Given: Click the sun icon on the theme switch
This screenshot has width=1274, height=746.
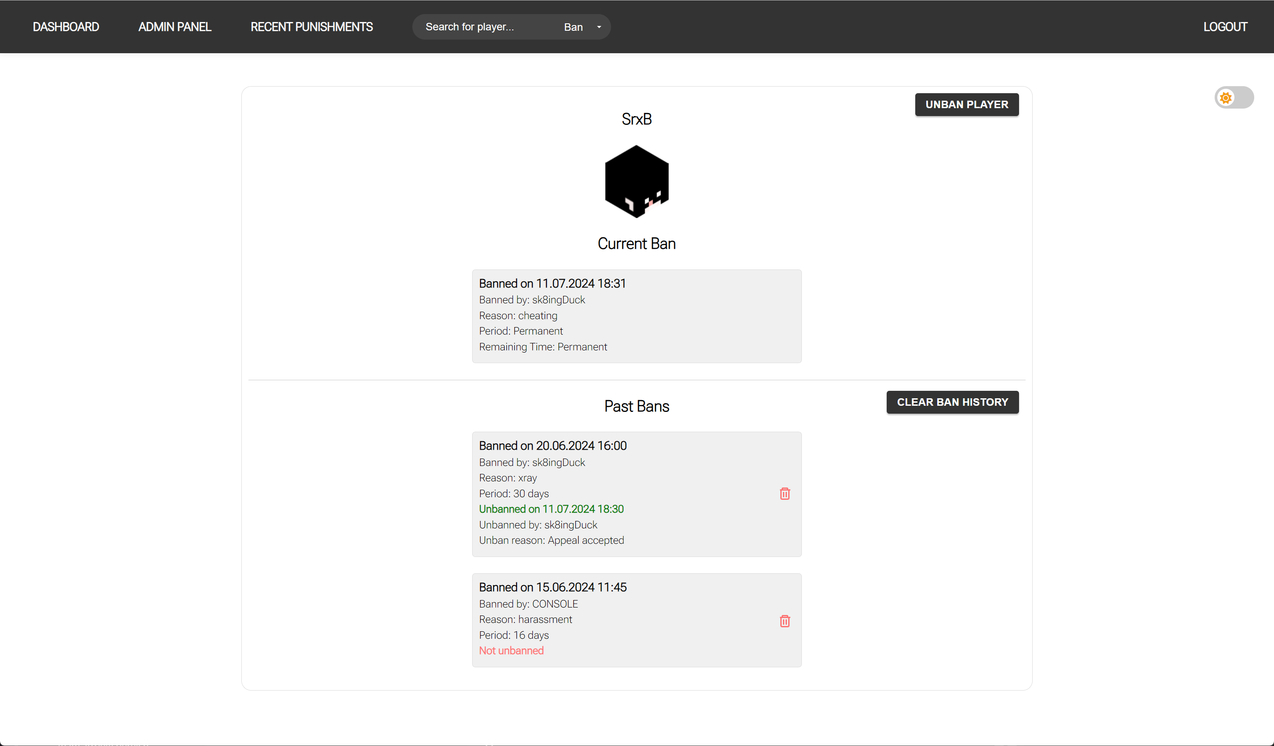Looking at the screenshot, I should (x=1226, y=98).
